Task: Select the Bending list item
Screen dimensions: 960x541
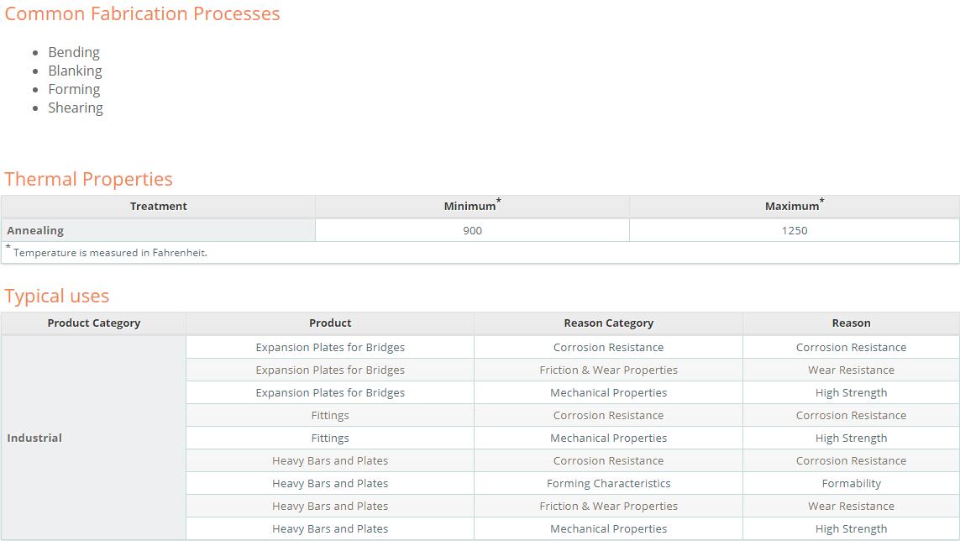Action: click(x=74, y=53)
